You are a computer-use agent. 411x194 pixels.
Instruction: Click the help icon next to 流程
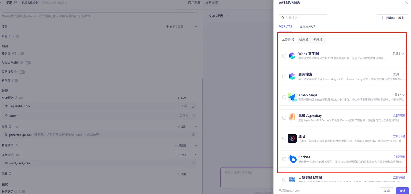10,174
